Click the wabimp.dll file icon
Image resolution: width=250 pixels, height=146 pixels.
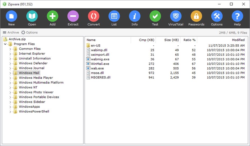pos(88,50)
